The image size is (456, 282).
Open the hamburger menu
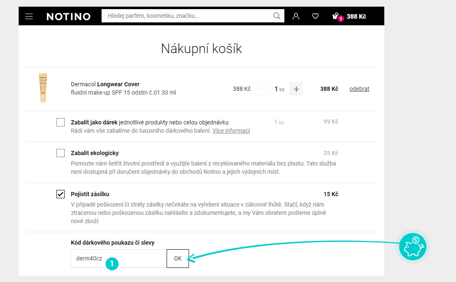point(29,16)
